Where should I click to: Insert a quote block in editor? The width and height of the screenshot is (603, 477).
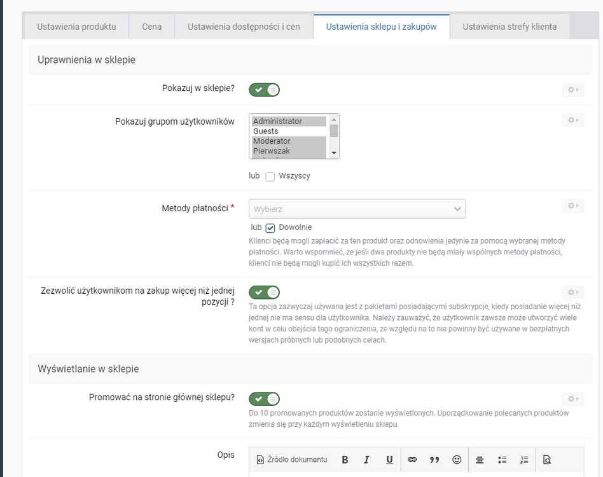(434, 460)
